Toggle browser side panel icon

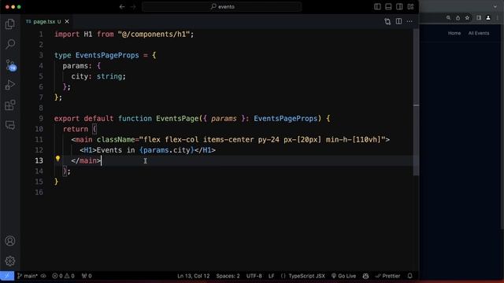479,18
